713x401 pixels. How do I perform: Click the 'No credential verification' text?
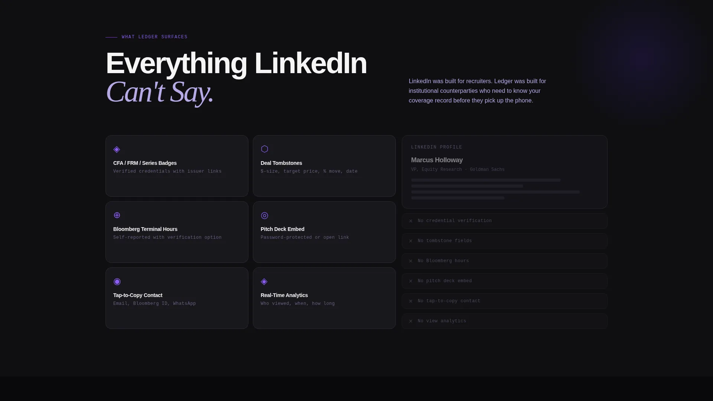tap(455, 221)
